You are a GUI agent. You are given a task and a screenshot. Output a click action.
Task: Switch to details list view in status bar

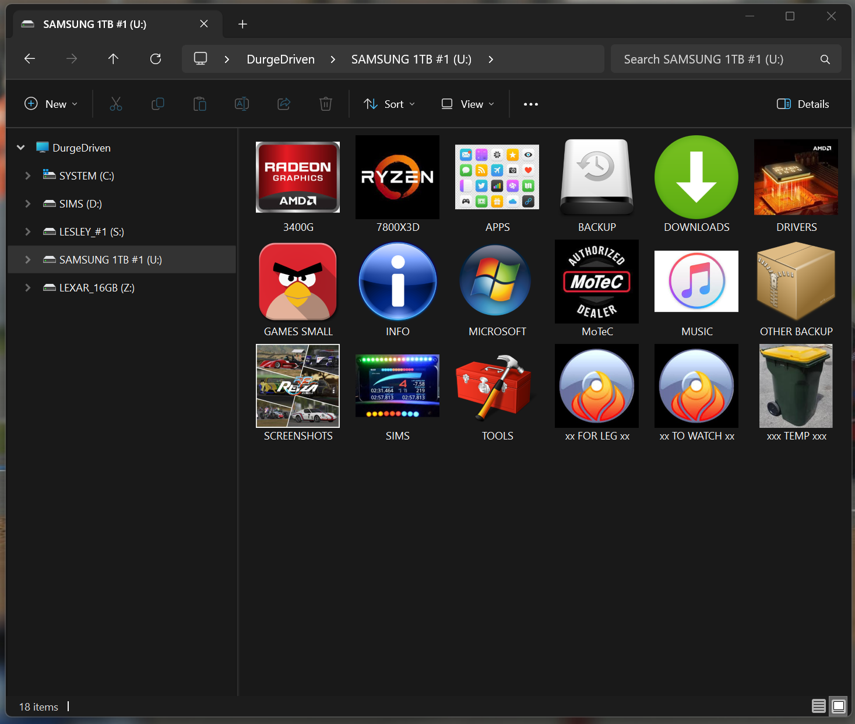(819, 707)
